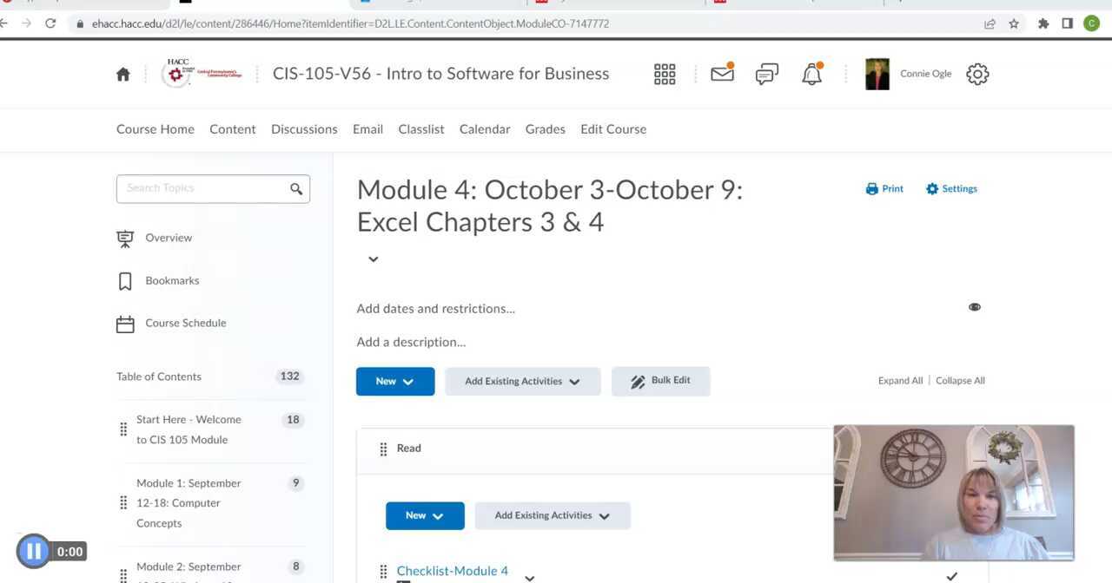Go to the Grades navigation tab

(x=545, y=129)
